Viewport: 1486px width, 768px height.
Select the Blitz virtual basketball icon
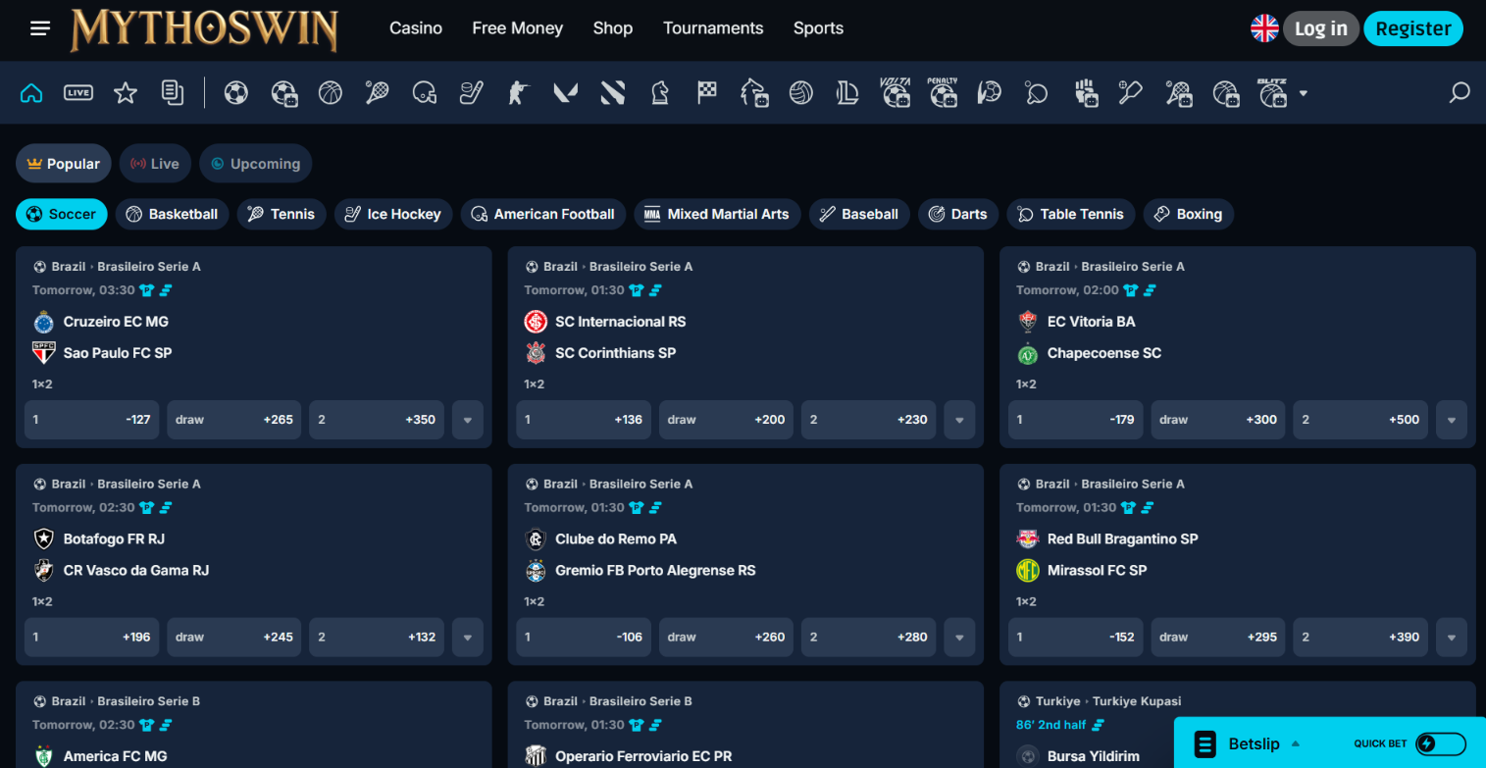click(x=1272, y=93)
